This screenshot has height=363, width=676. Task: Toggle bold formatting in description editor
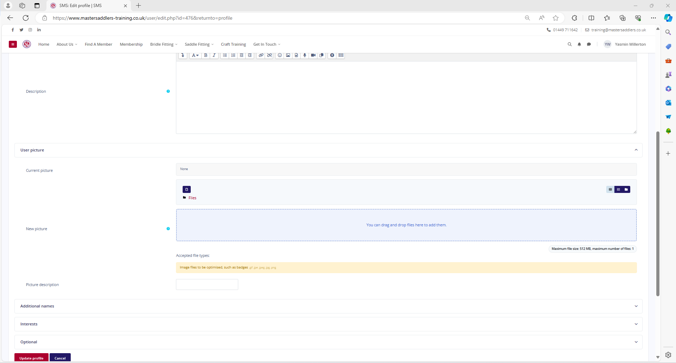206,55
